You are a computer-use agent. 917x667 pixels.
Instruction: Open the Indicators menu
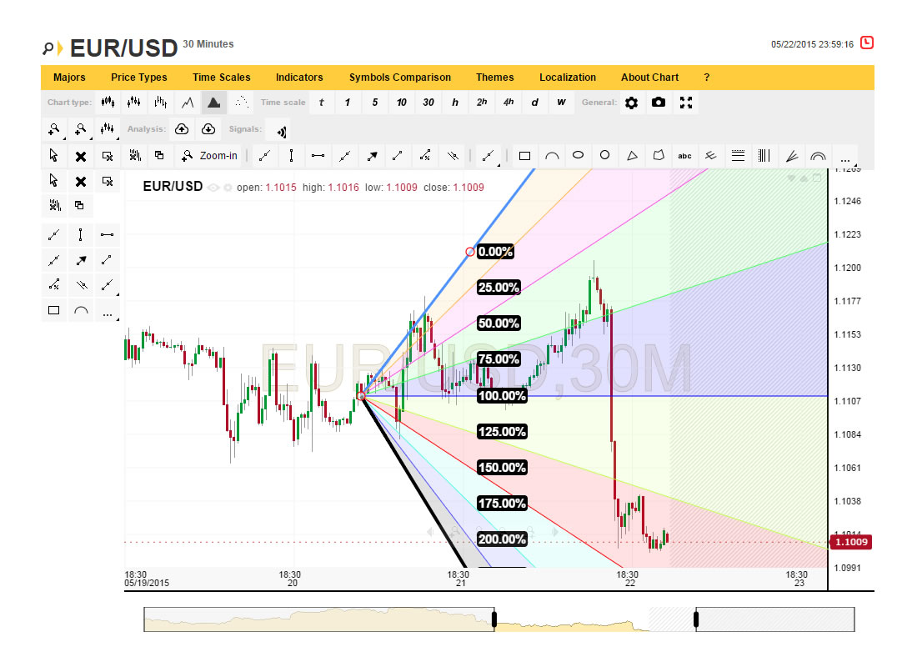(x=299, y=78)
